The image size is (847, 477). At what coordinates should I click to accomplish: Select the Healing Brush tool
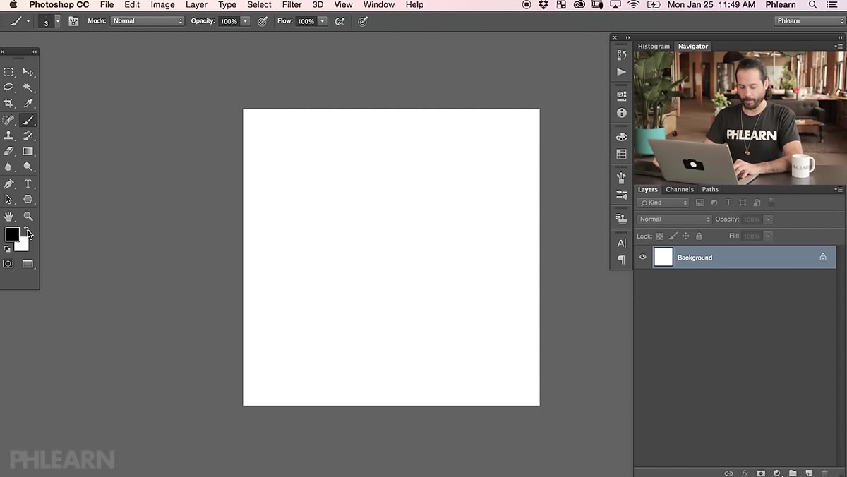(9, 121)
